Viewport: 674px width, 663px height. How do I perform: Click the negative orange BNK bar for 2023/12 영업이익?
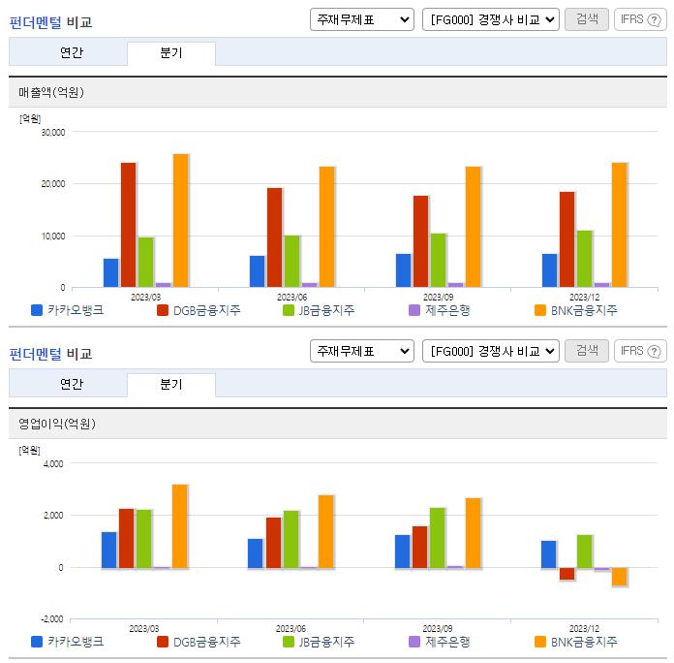[620, 577]
